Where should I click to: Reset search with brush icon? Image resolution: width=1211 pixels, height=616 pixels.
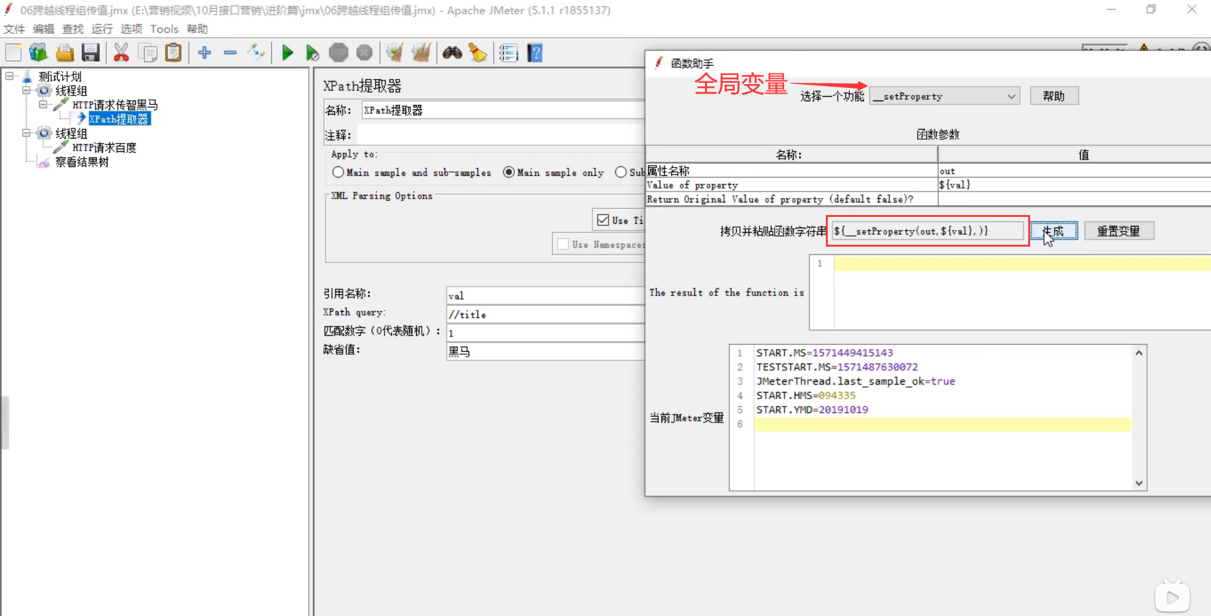[x=477, y=52]
